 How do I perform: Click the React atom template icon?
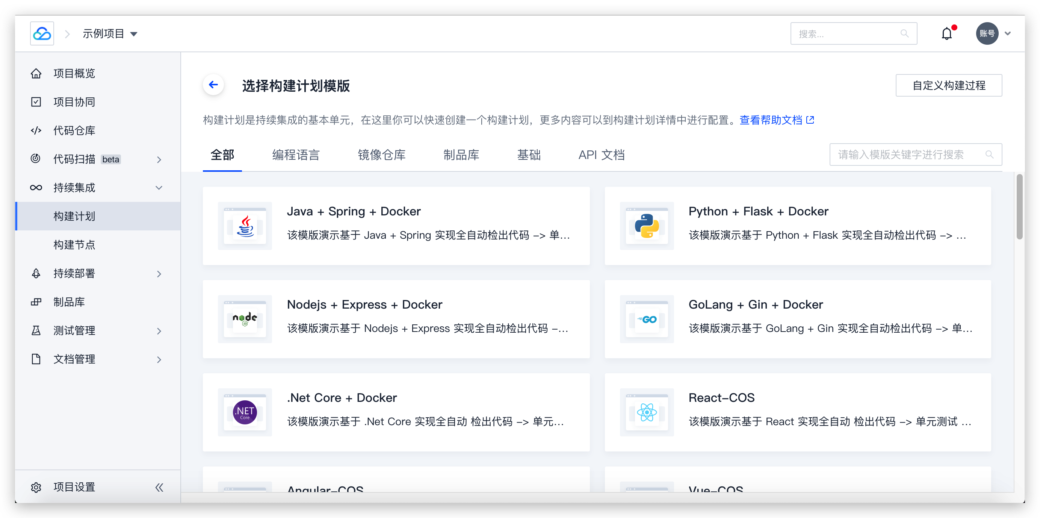(x=646, y=412)
